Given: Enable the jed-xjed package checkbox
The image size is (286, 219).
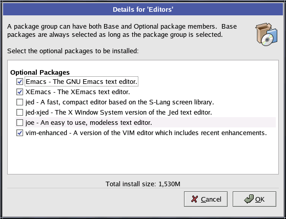Looking at the screenshot, I should (x=19, y=113).
